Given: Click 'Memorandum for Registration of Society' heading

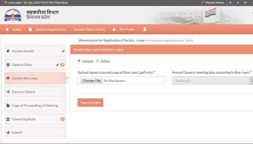Looking at the screenshot, I should click(106, 40).
